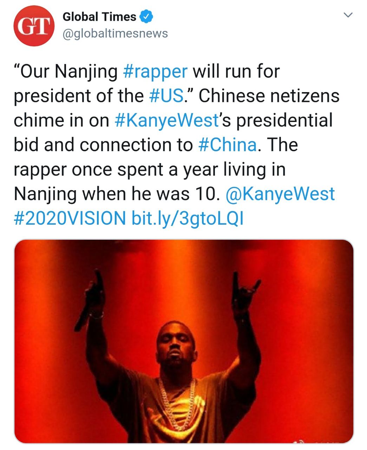Viewport: 367px width, 450px height.
Task: Open the Global Times GT profile avatar
Action: [x=34, y=26]
